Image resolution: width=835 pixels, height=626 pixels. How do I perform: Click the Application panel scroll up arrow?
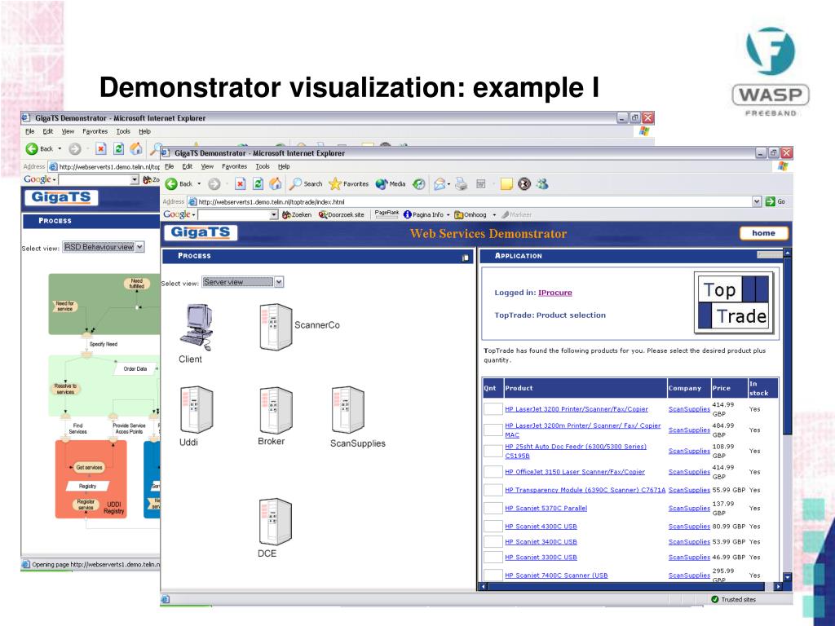[788, 253]
